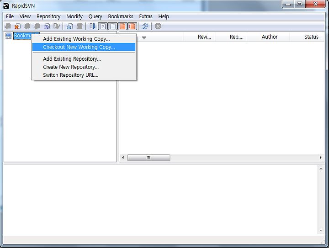Click the Log toolbar icon
Screen dimensions: 329x248
[80, 26]
